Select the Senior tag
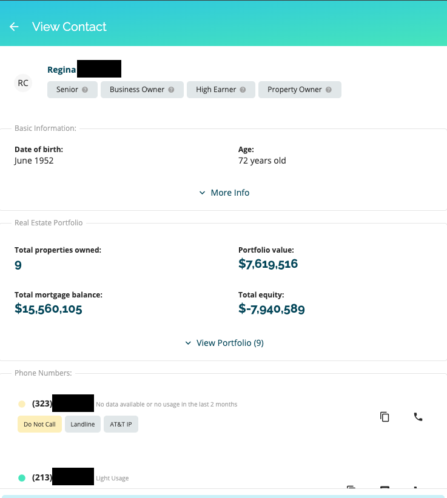Image resolution: width=447 pixels, height=498 pixels. coord(72,90)
